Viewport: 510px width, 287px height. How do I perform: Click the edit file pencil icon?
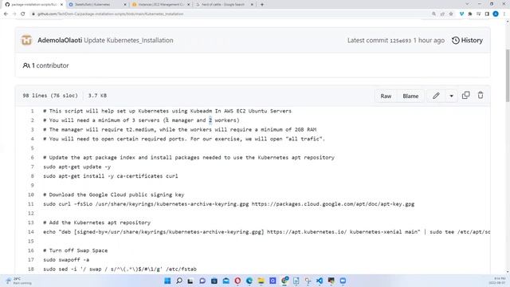pyautogui.click(x=436, y=96)
